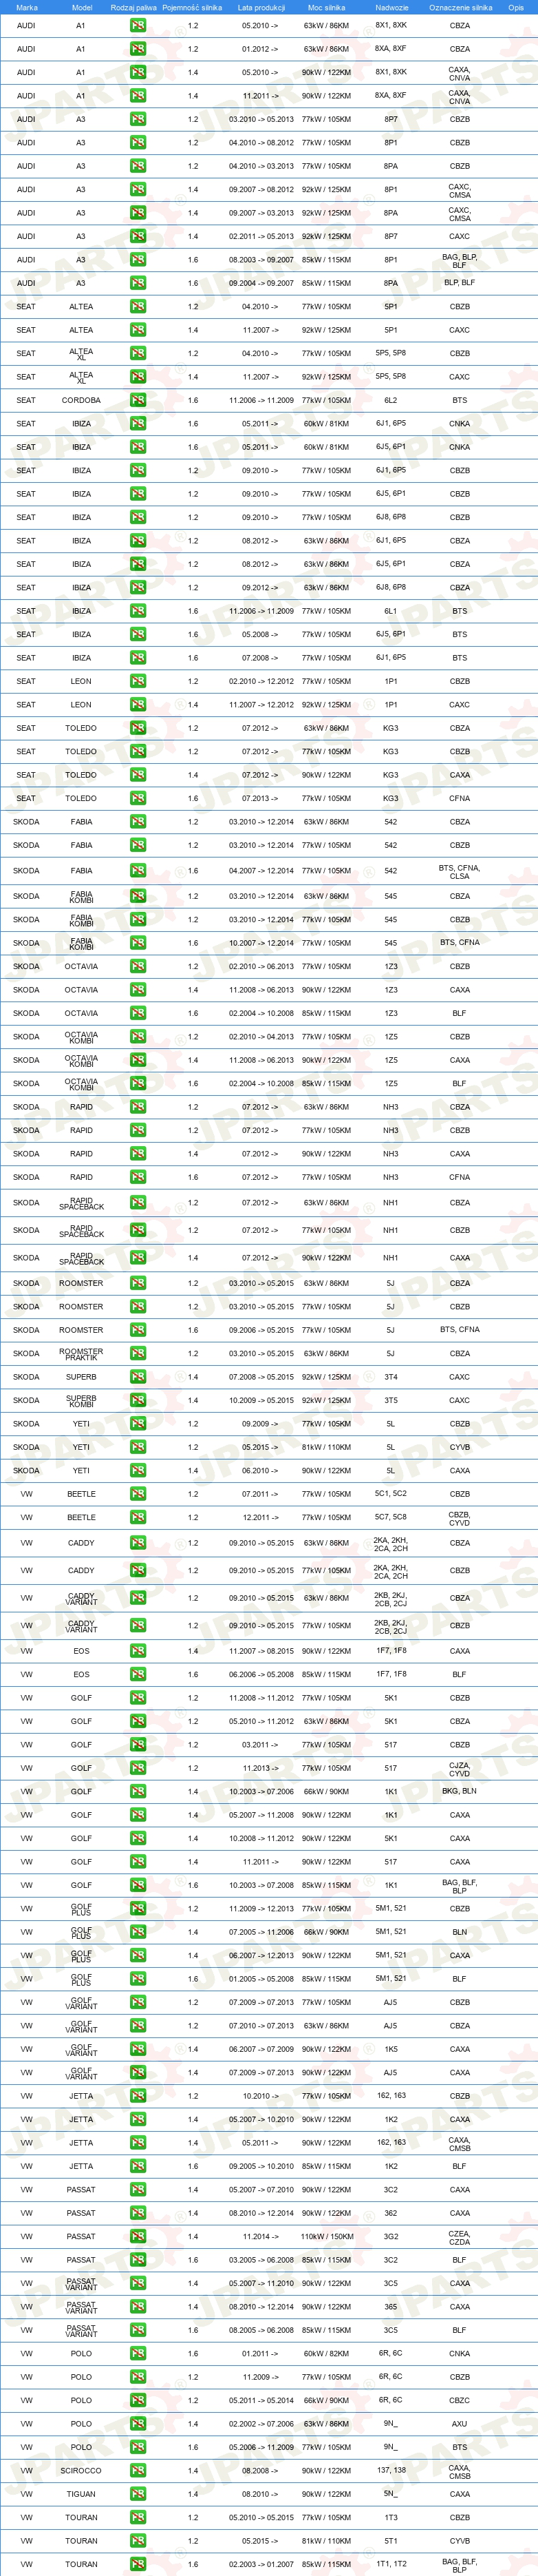The image size is (538, 2576).
Task: Click fuel icon in VW JETTA BLF row
Action: [x=138, y=2166]
